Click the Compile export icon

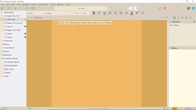pos(160,8)
